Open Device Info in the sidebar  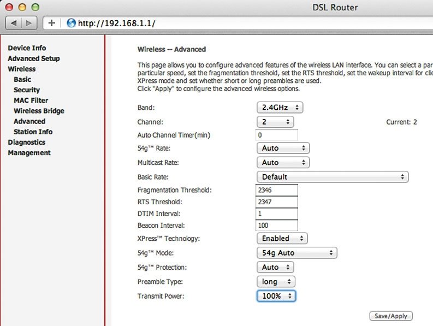(x=27, y=48)
